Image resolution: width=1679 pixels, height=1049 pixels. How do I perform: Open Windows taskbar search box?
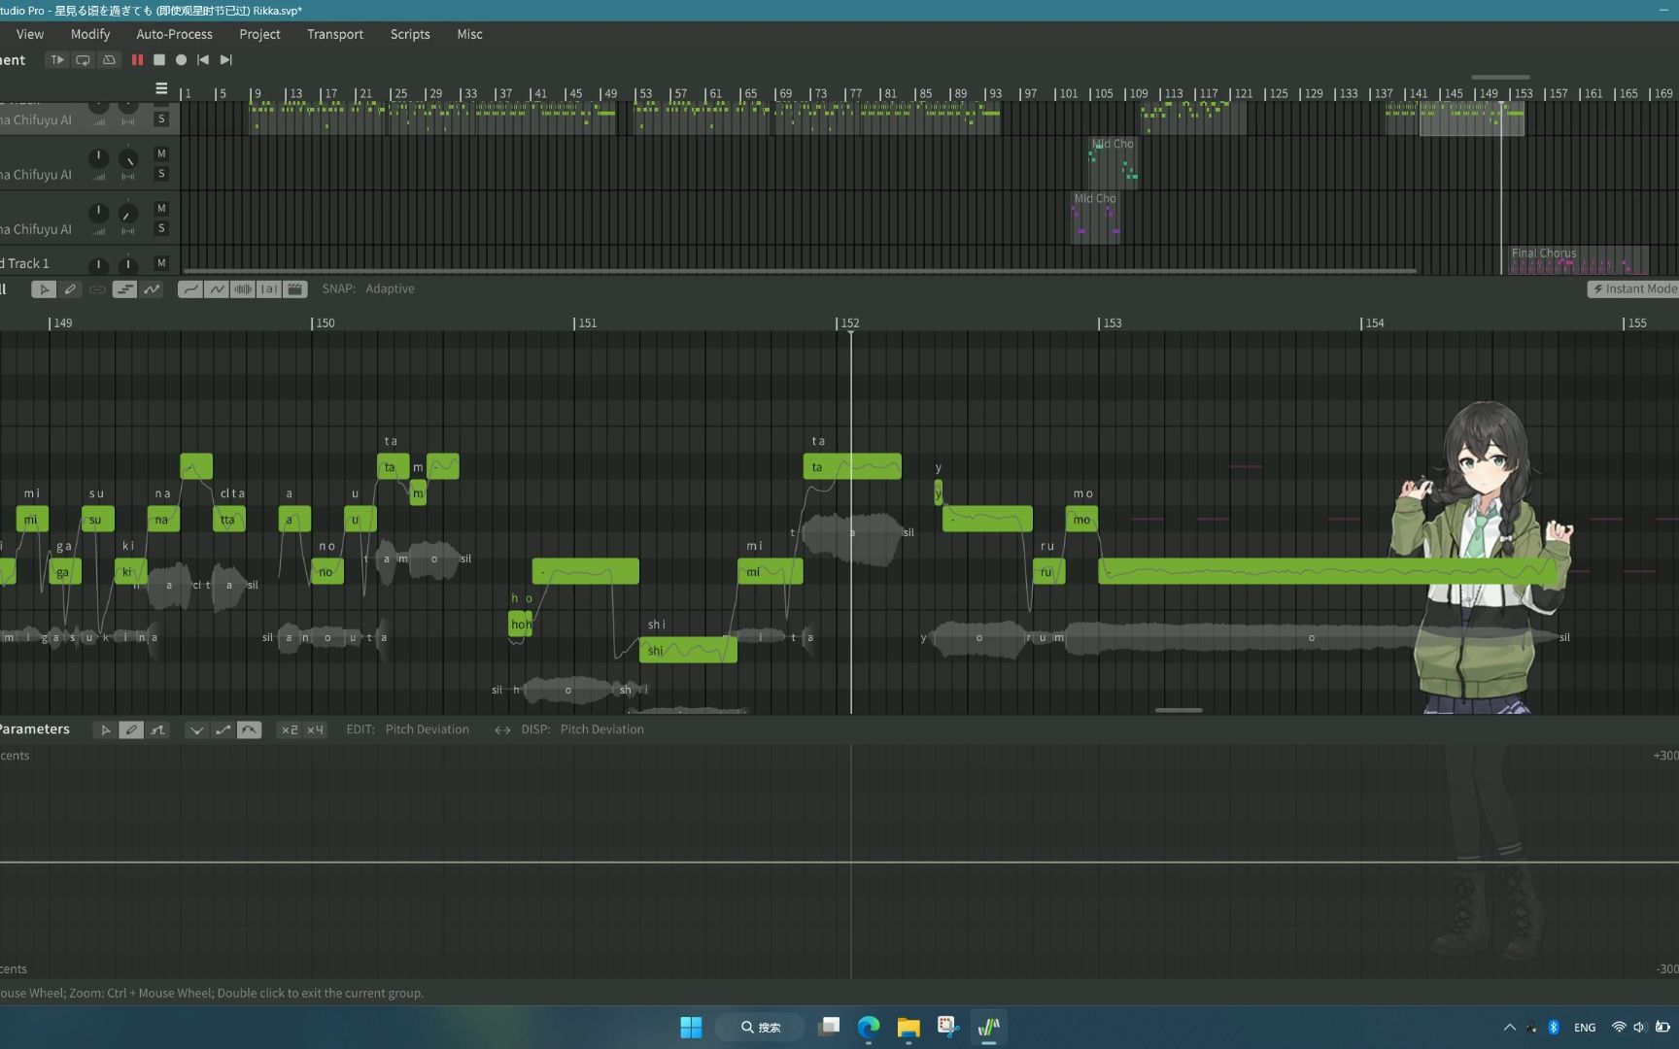[760, 1027]
